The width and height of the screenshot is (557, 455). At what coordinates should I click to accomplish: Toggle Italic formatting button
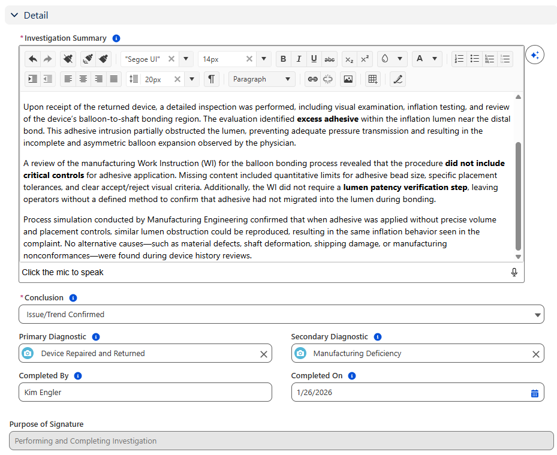click(299, 59)
